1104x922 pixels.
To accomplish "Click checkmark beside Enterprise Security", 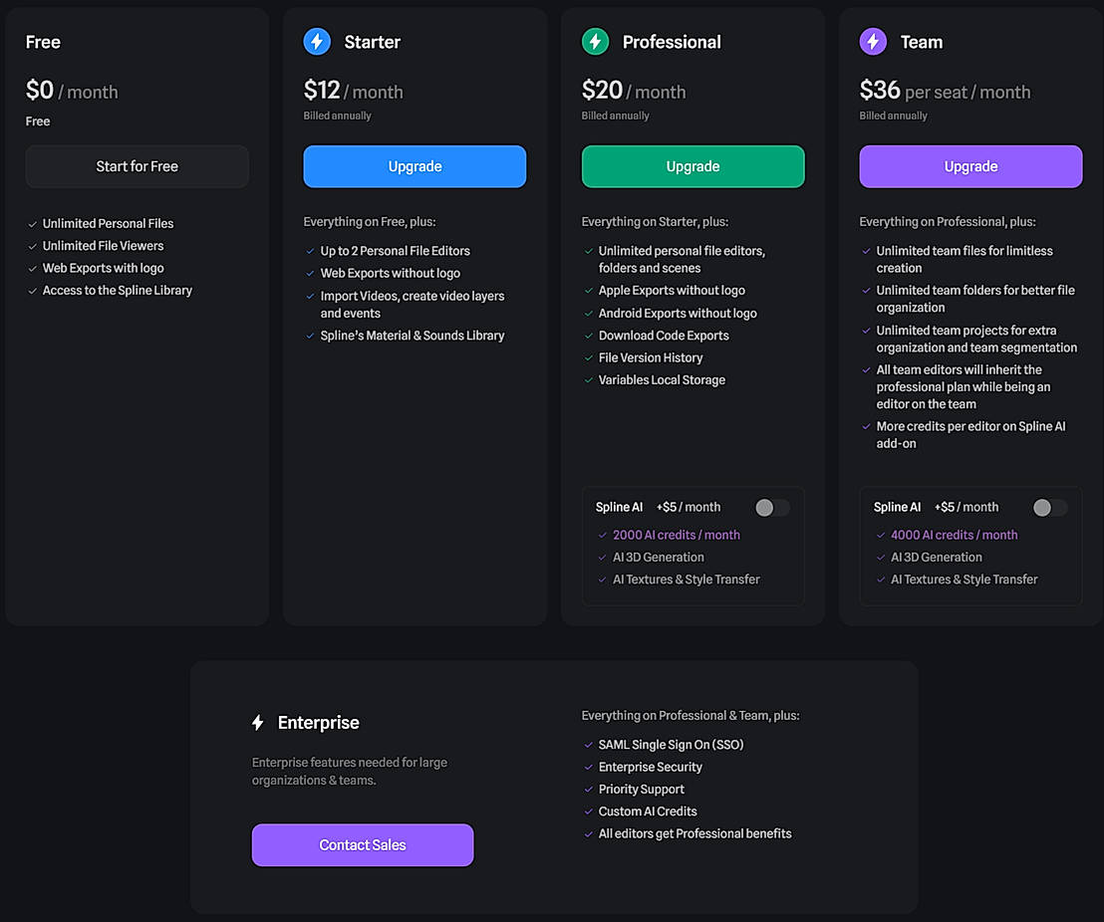I will [x=588, y=767].
